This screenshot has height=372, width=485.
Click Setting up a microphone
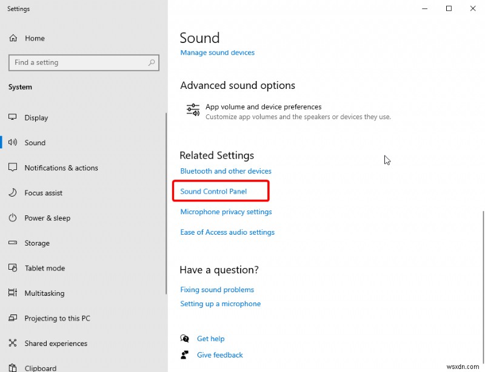click(220, 303)
